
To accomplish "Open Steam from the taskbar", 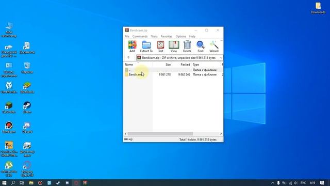I will (58, 182).
